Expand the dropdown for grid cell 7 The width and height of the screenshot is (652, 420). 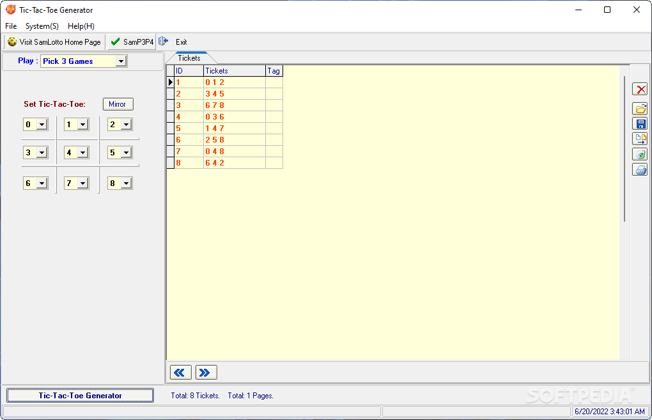coord(82,183)
